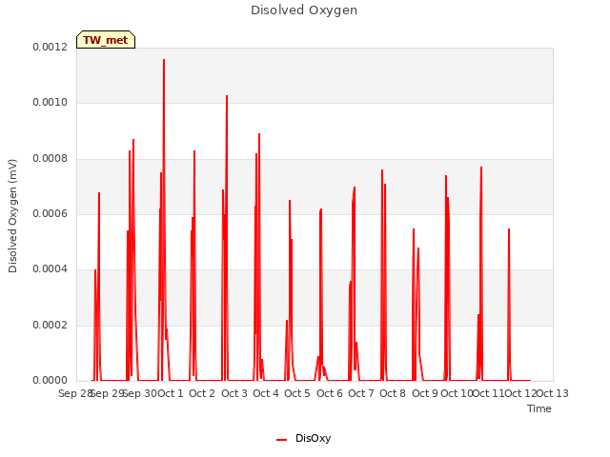Click the Sep 28 x-axis tick label
610x457 pixels.
[74, 393]
